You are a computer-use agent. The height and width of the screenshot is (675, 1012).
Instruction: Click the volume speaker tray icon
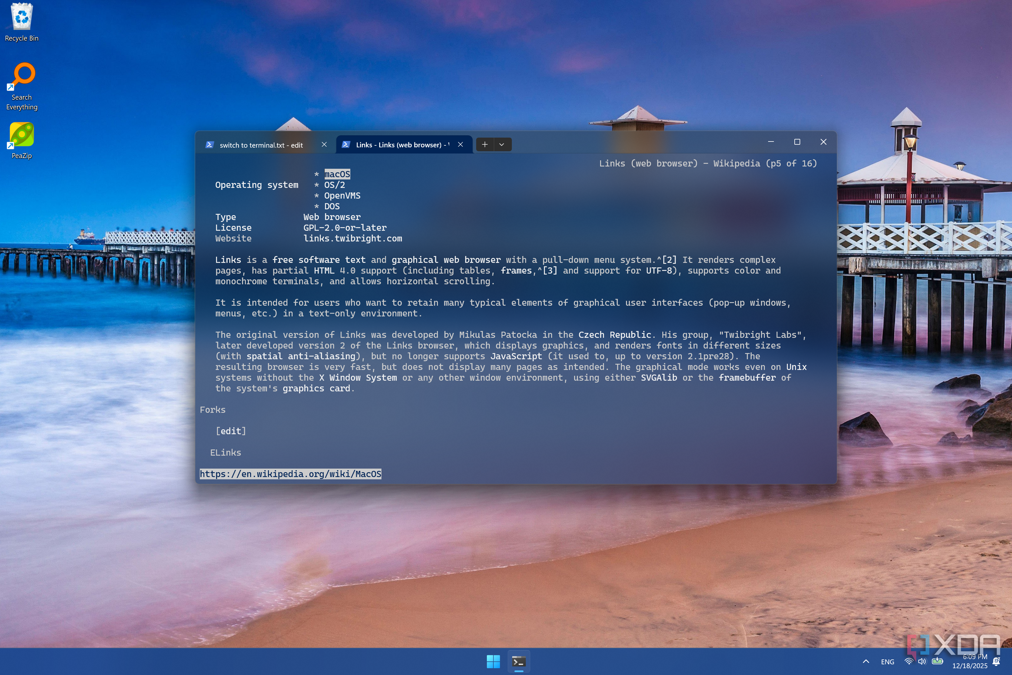click(x=922, y=662)
